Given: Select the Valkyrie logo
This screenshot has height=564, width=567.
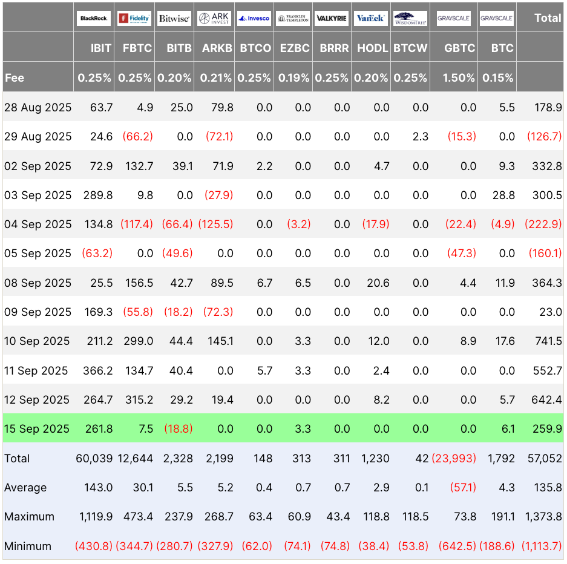Looking at the screenshot, I should click(x=331, y=18).
